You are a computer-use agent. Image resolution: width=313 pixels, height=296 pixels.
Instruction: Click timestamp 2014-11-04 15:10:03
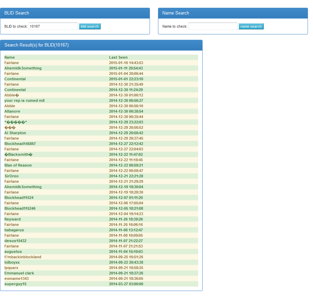126,251
